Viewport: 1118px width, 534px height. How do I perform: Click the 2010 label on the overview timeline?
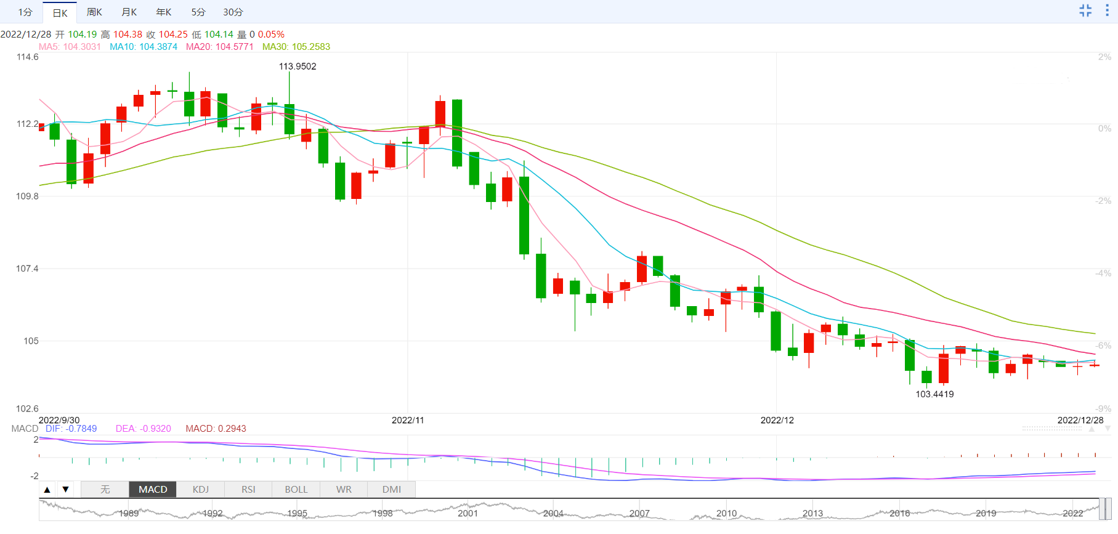(726, 513)
